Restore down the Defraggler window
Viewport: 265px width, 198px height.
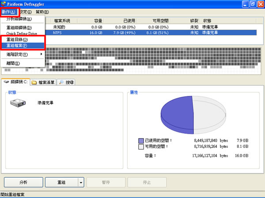[253, 4]
